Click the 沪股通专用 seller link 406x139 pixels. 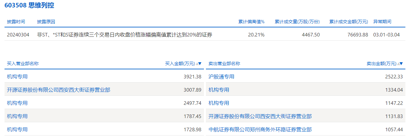pos(221,77)
